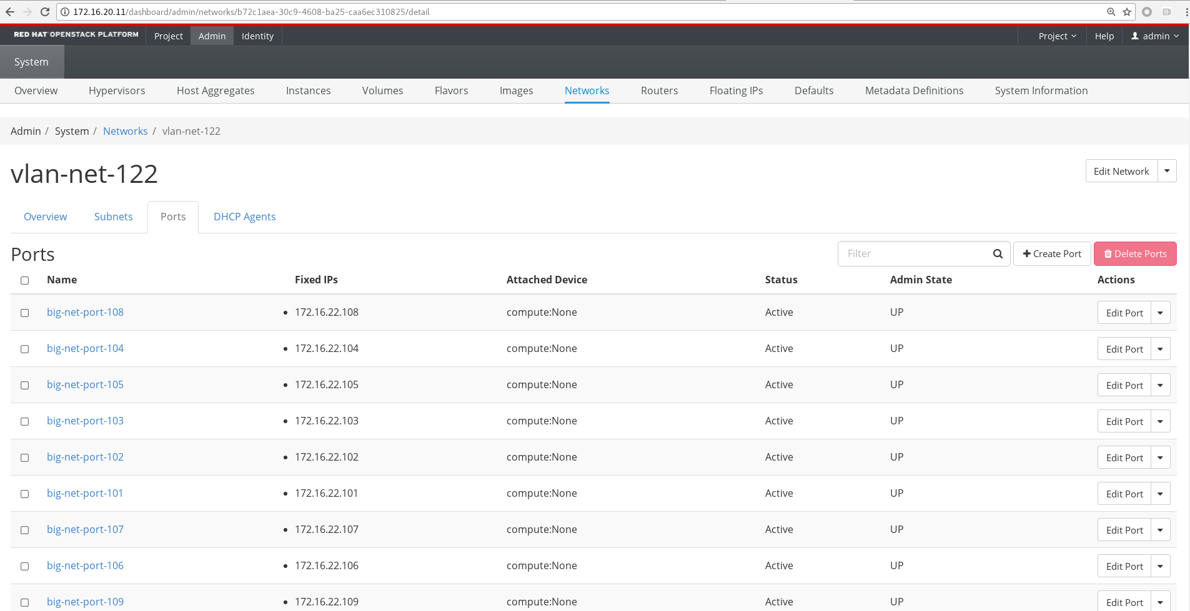Open the Project dropdown in top right
This screenshot has width=1190, height=611.
point(1057,36)
